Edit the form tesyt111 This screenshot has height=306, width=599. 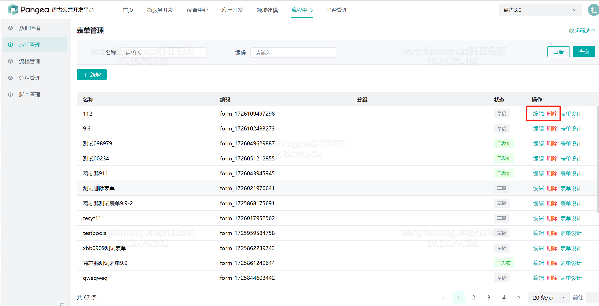pyautogui.click(x=538, y=218)
